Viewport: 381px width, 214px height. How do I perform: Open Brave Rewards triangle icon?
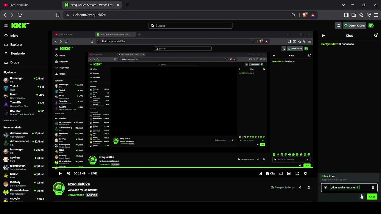point(313,15)
